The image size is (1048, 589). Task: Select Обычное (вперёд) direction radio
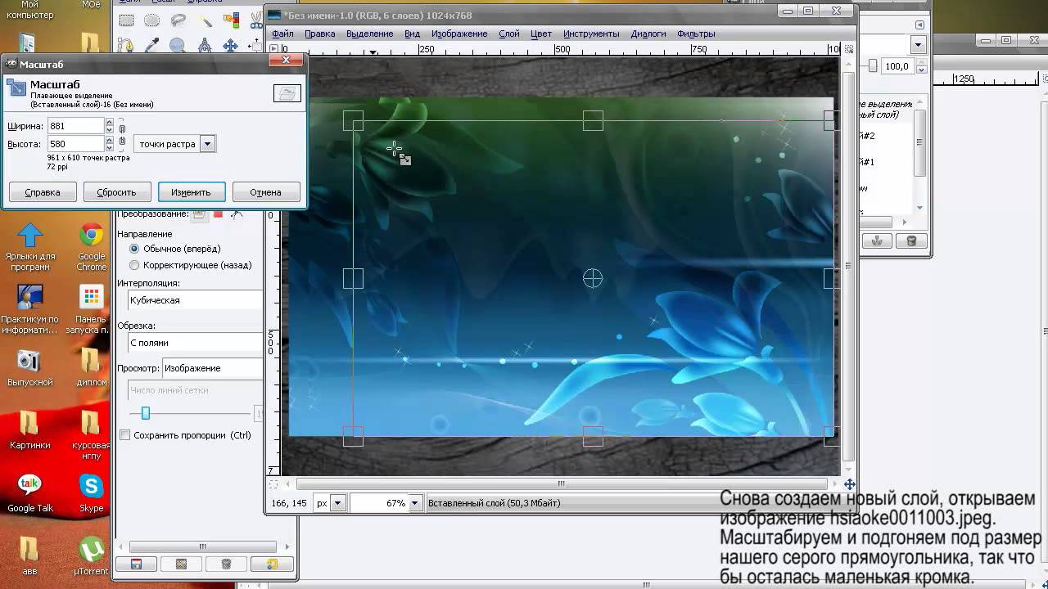tap(135, 248)
